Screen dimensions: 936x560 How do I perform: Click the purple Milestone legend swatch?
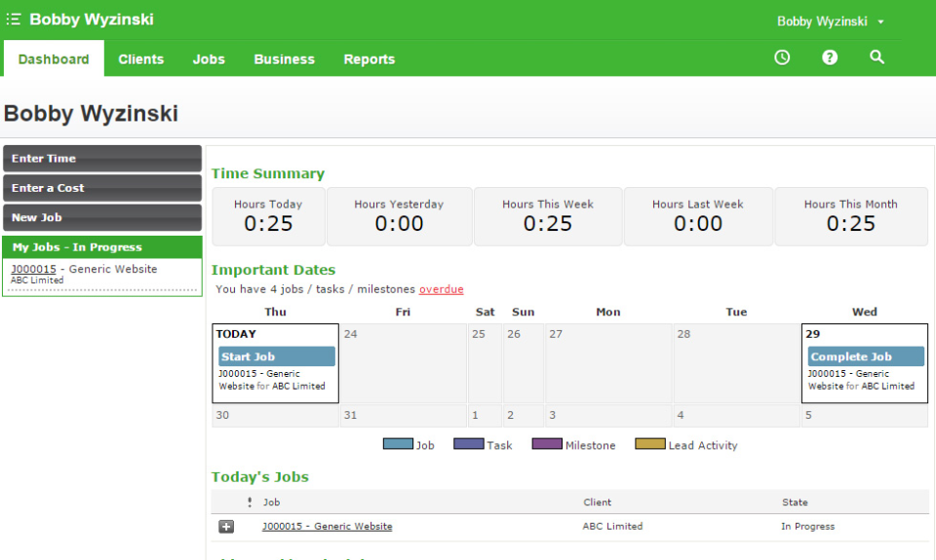pyautogui.click(x=547, y=444)
